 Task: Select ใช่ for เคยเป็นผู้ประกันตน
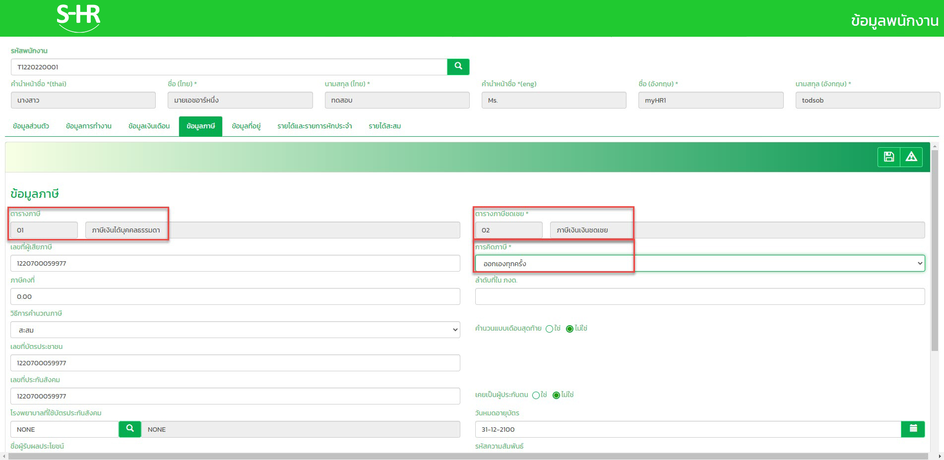pos(535,395)
